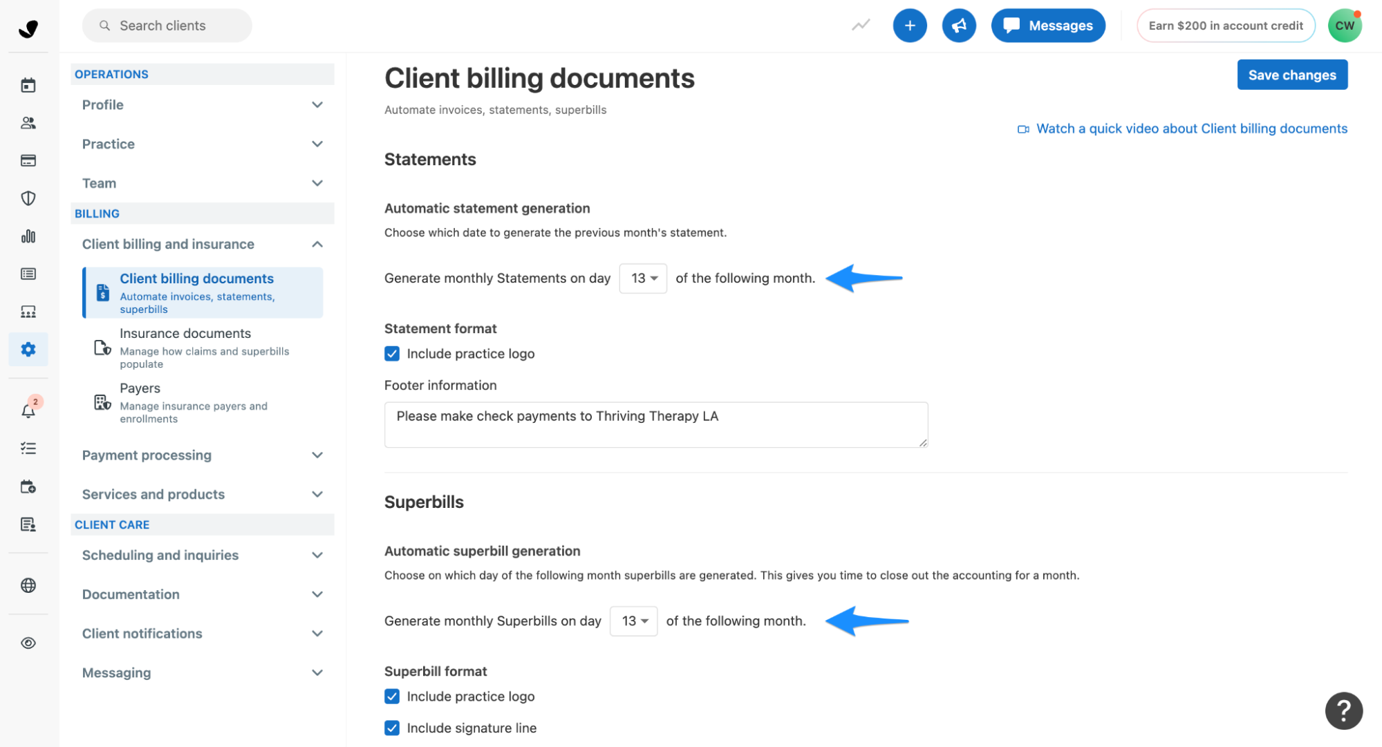Image resolution: width=1382 pixels, height=747 pixels.
Task: Open the Settings gear icon in sidebar
Action: [28, 349]
